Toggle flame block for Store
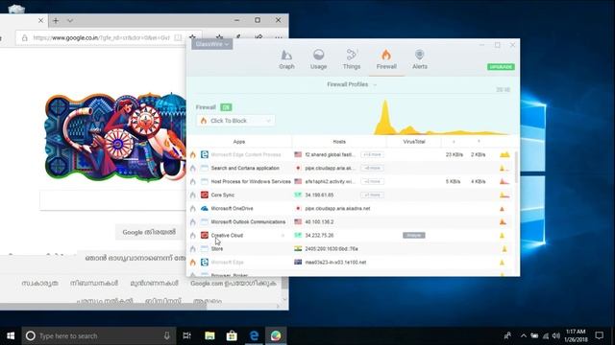This screenshot has width=615, height=345. [192, 249]
